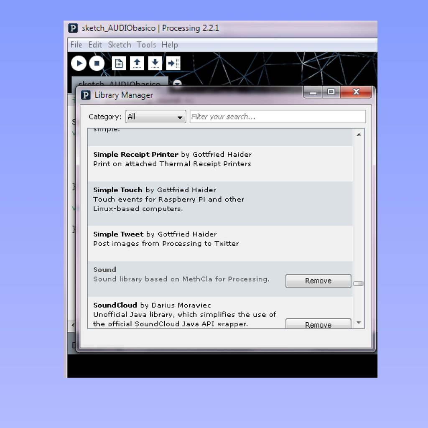The image size is (428, 428).
Task: Open the tab dropdown arrow beside sketch tab
Action: click(x=177, y=83)
